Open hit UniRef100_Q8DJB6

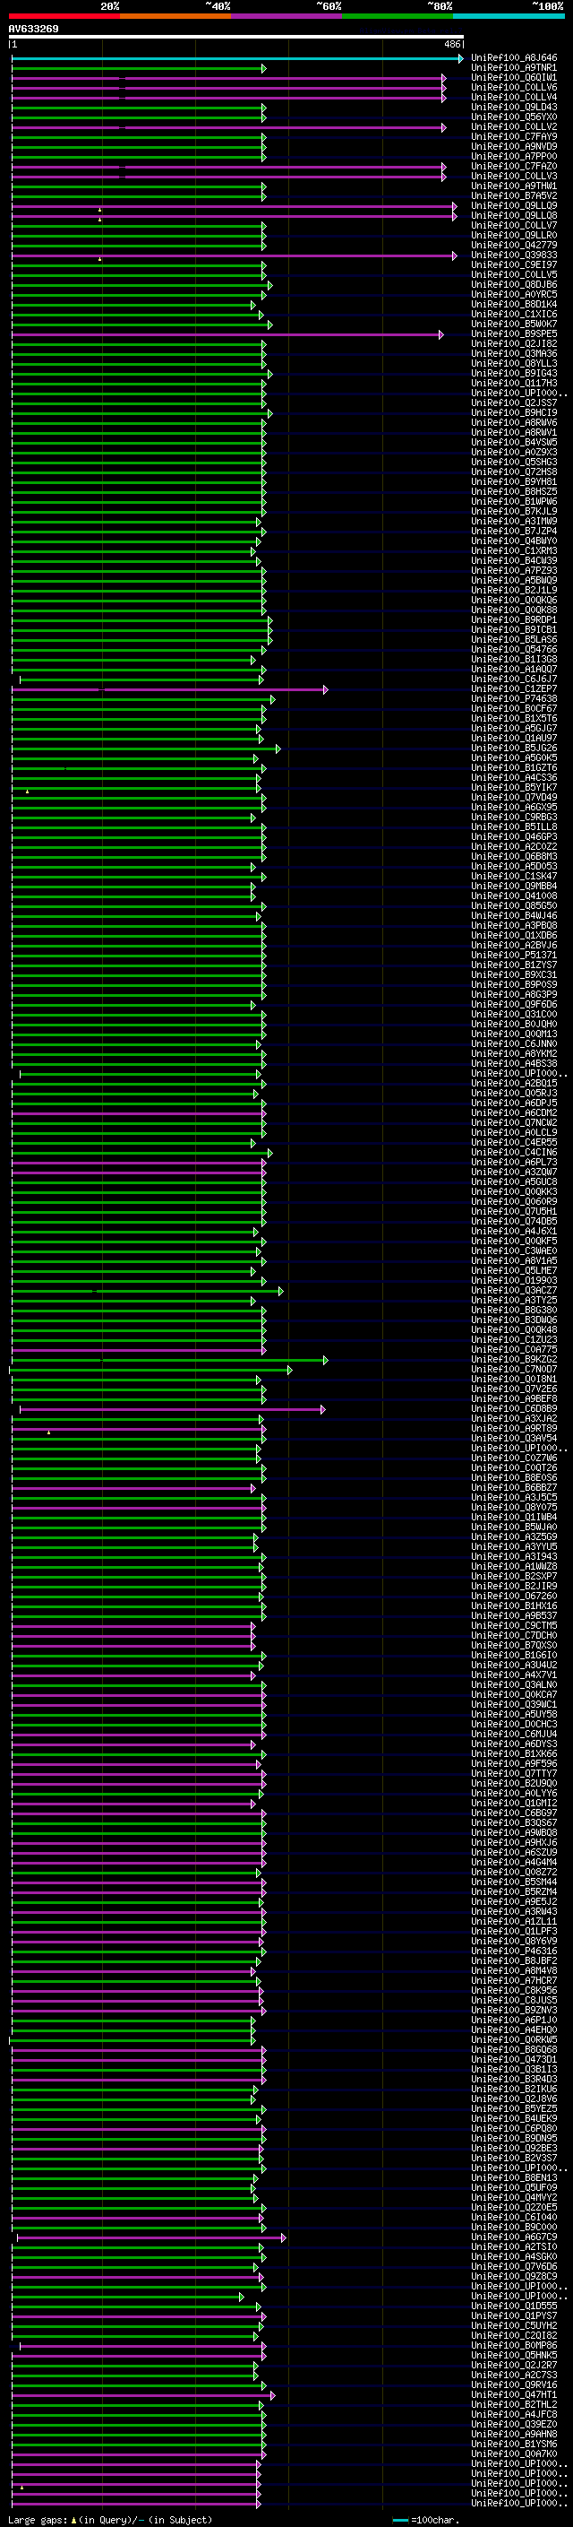(x=514, y=284)
